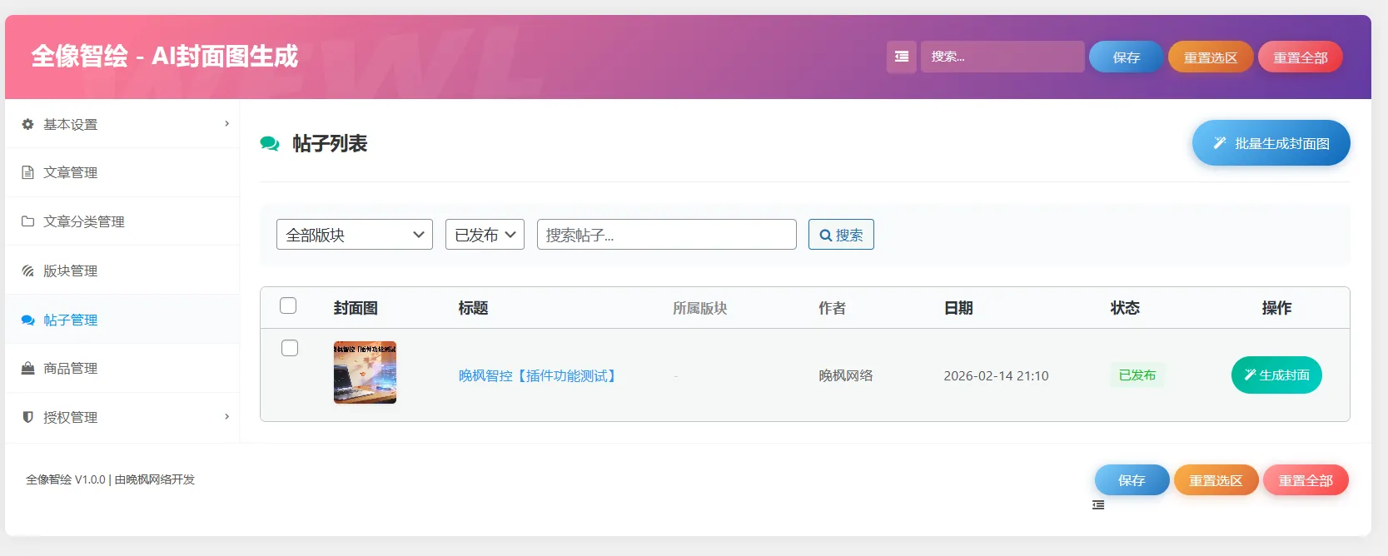The image size is (1388, 556).
Task: Click the wand icon in 生成封面 button
Action: tap(1250, 375)
